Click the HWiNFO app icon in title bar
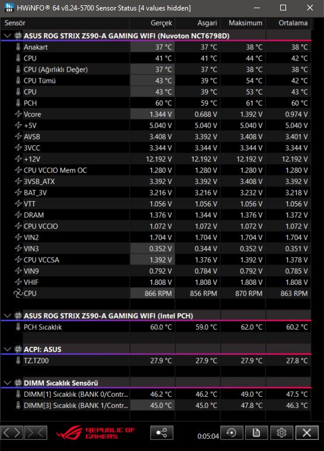This screenshot has width=324, height=451. click(x=9, y=8)
